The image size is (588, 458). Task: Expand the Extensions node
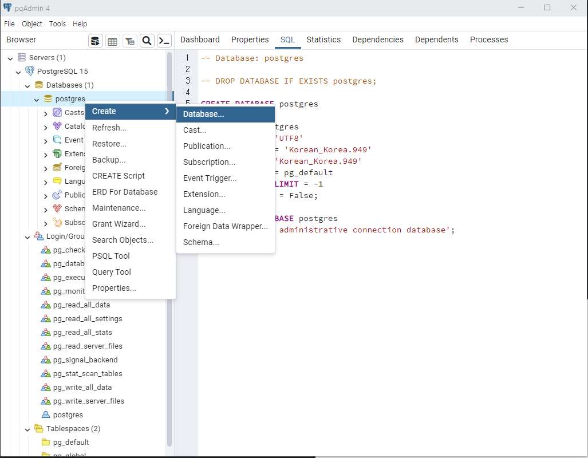tap(45, 155)
